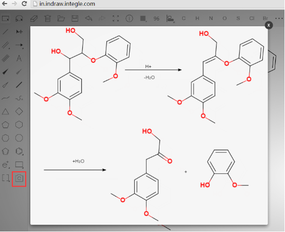Click the camera snapshot icon
Image resolution: width=285 pixels, height=232 pixels.
pos(19,179)
